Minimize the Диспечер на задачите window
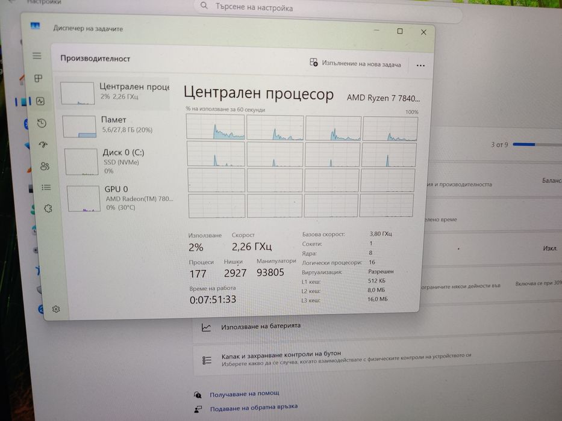 pos(376,30)
